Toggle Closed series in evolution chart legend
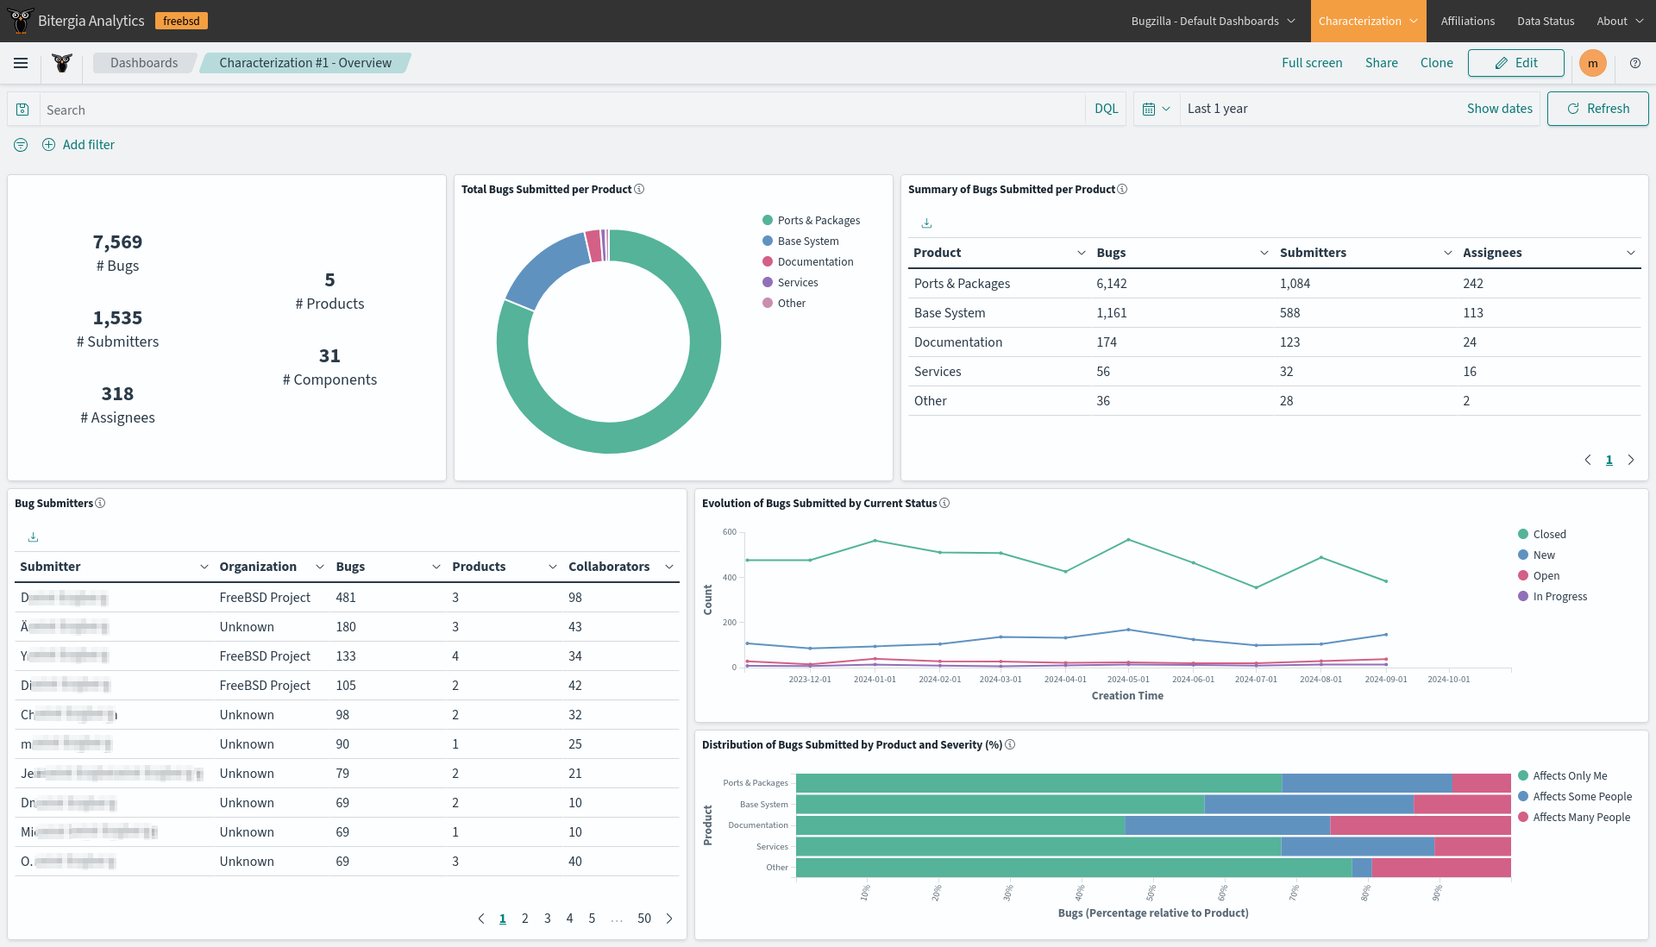The width and height of the screenshot is (1656, 947). (1549, 535)
